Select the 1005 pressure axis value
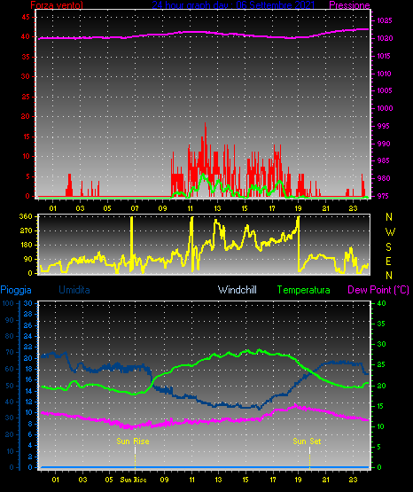The height and width of the screenshot is (492, 413). coord(385,90)
